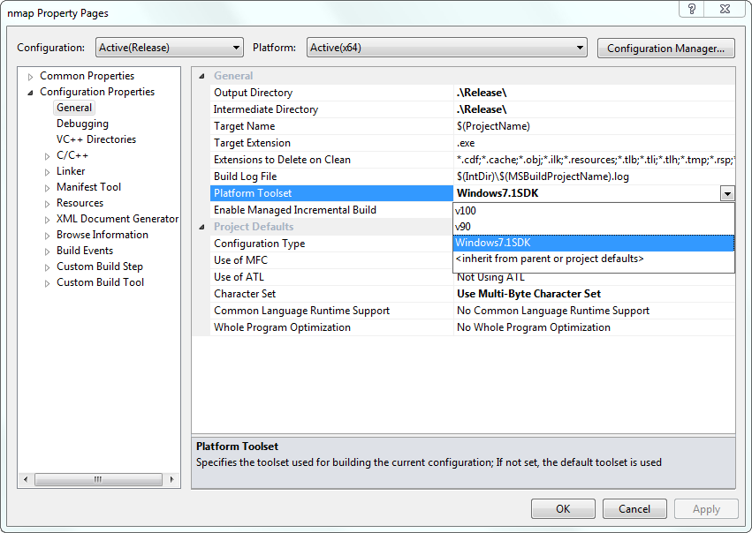This screenshot has height=533, width=752.
Task: Collapse the General property section
Action: click(201, 76)
